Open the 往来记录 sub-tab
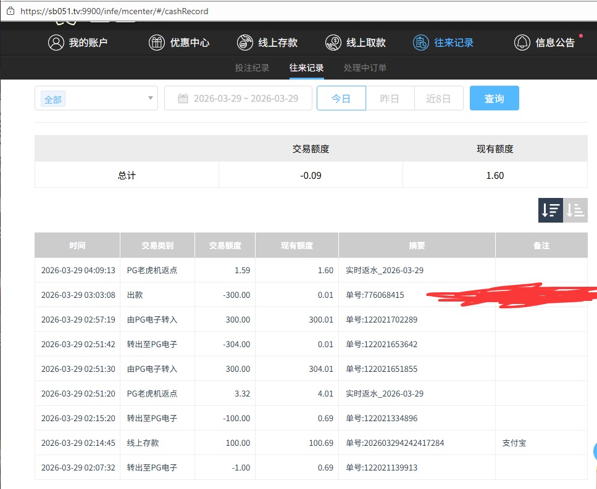This screenshot has height=489, width=597. point(306,68)
